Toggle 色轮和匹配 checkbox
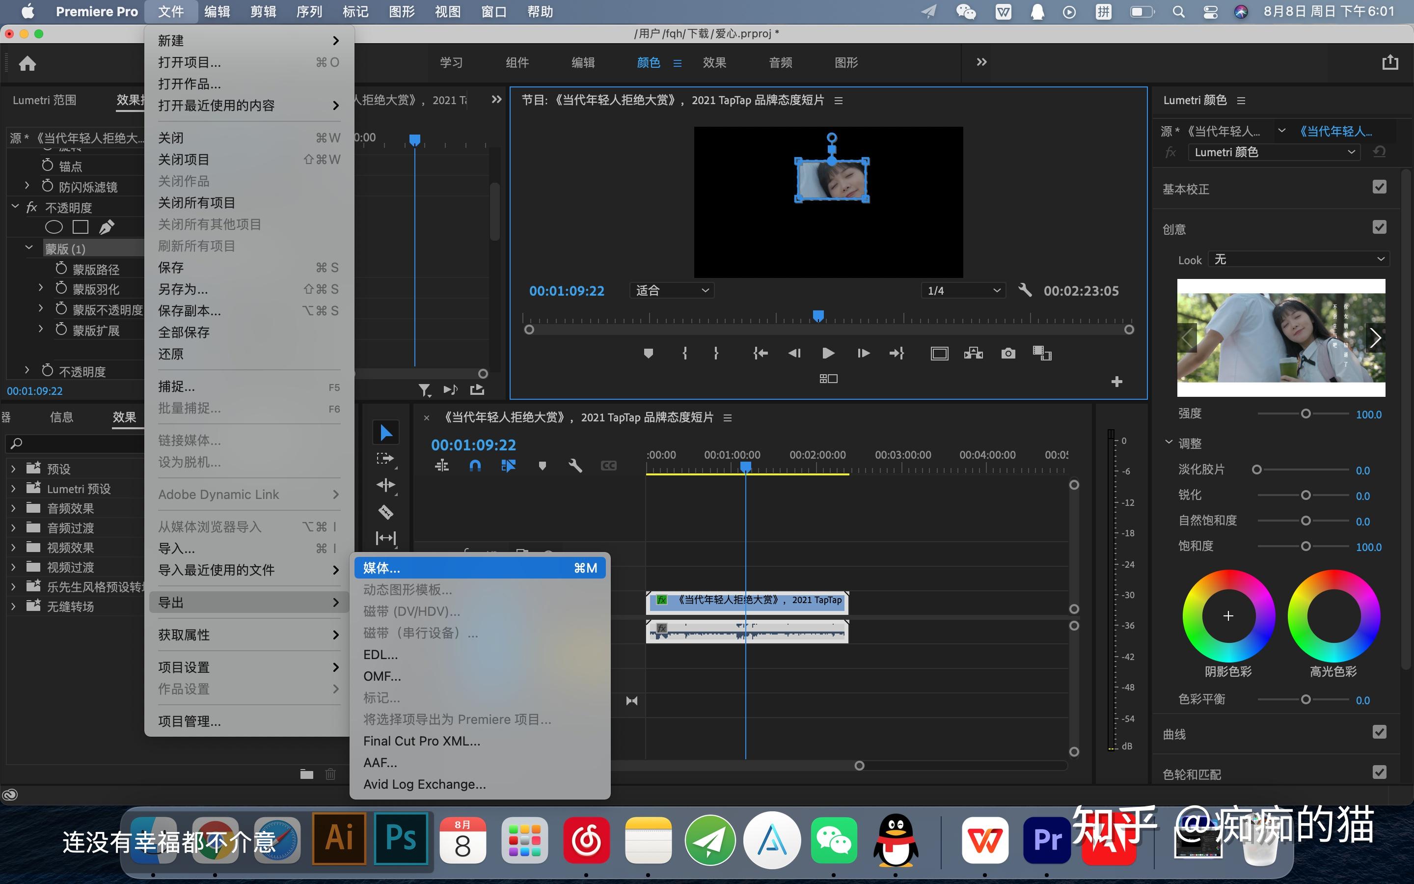This screenshot has width=1414, height=884. 1379,773
